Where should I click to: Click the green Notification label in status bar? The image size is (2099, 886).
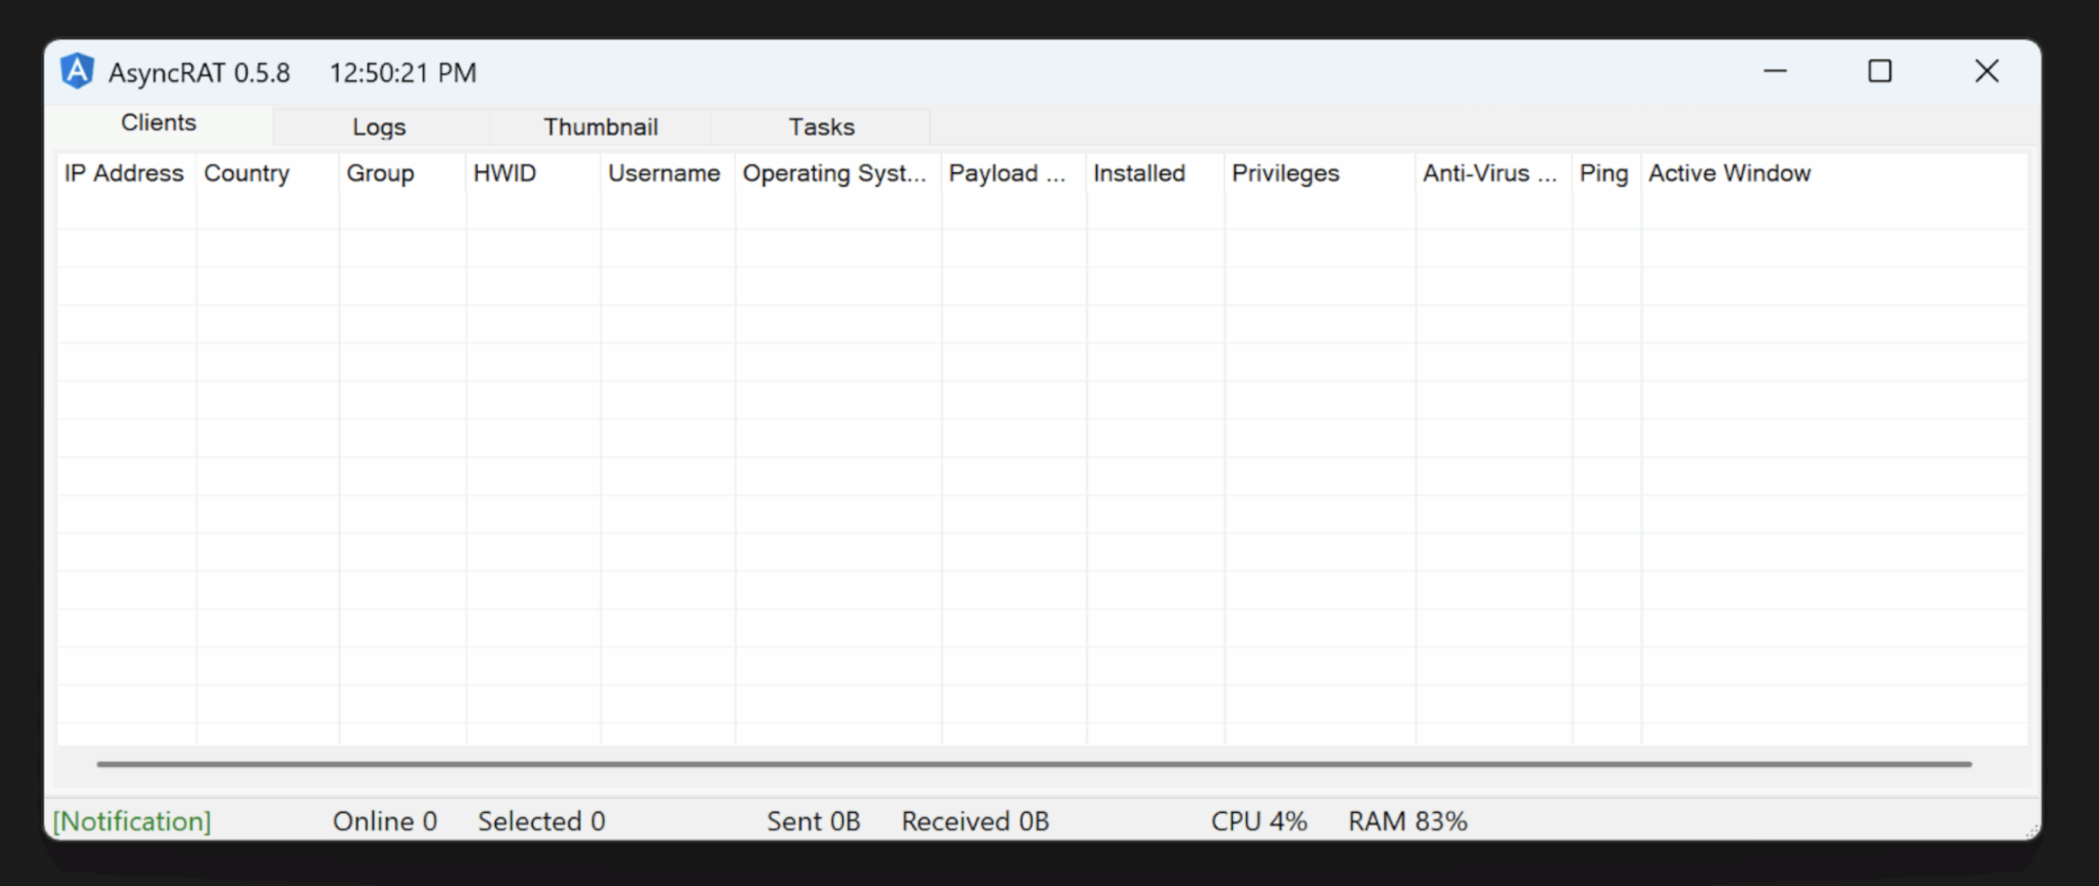click(x=131, y=820)
